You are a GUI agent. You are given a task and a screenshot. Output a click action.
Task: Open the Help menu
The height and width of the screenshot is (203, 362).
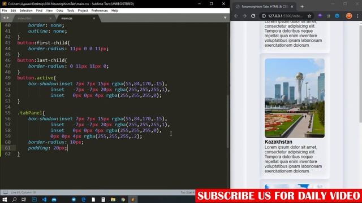click(x=115, y=11)
